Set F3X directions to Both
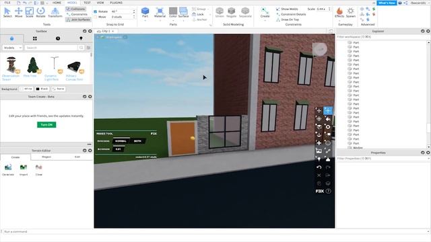The image size is (431, 242). tap(137, 141)
